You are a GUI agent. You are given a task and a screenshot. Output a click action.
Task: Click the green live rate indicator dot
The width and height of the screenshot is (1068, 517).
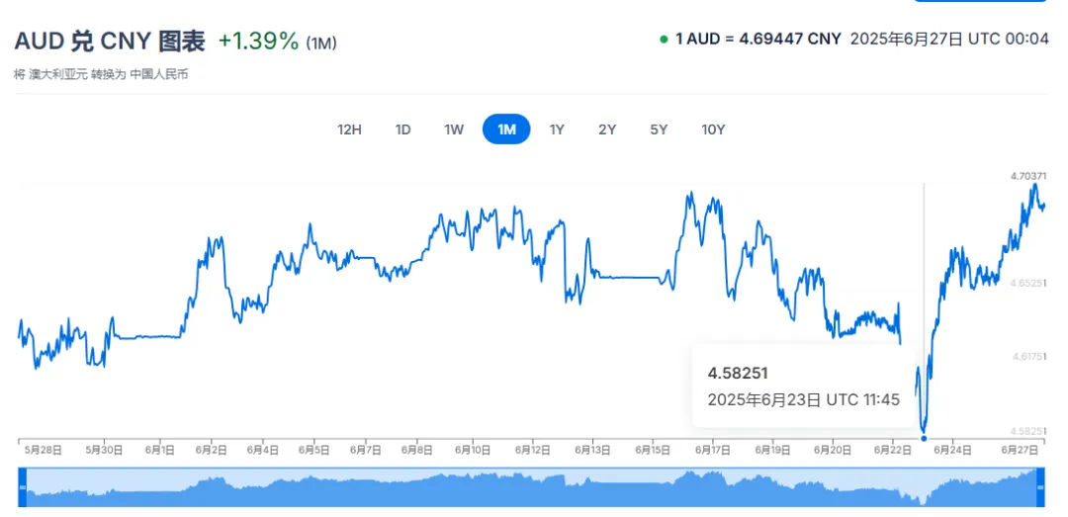click(x=664, y=39)
